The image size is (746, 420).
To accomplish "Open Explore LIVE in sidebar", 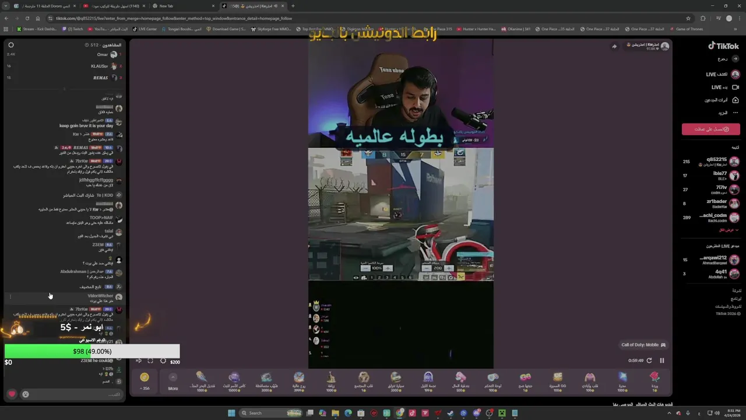I will (x=723, y=74).
